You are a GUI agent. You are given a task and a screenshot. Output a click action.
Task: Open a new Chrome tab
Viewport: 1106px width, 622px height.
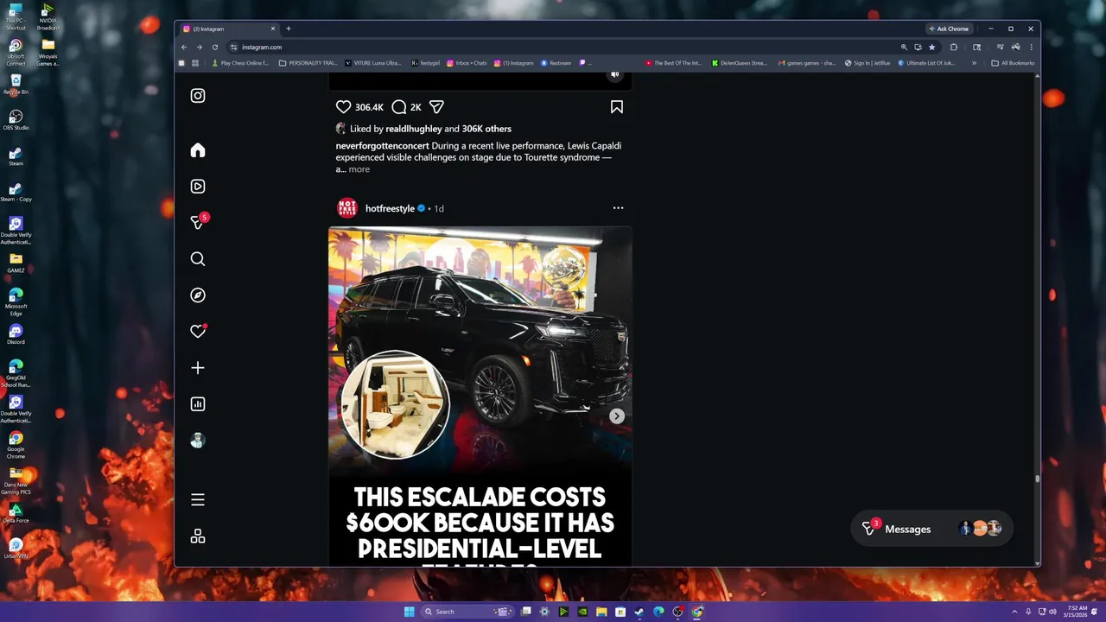click(289, 29)
